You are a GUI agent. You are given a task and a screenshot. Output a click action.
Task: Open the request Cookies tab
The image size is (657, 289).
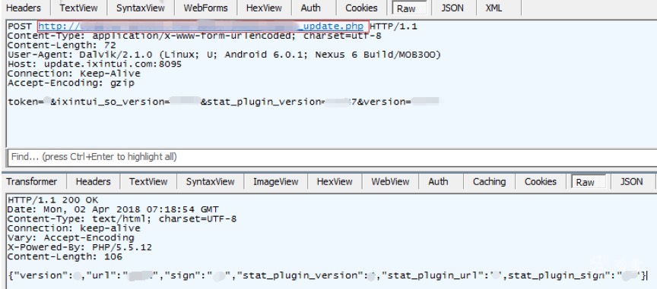(x=362, y=8)
